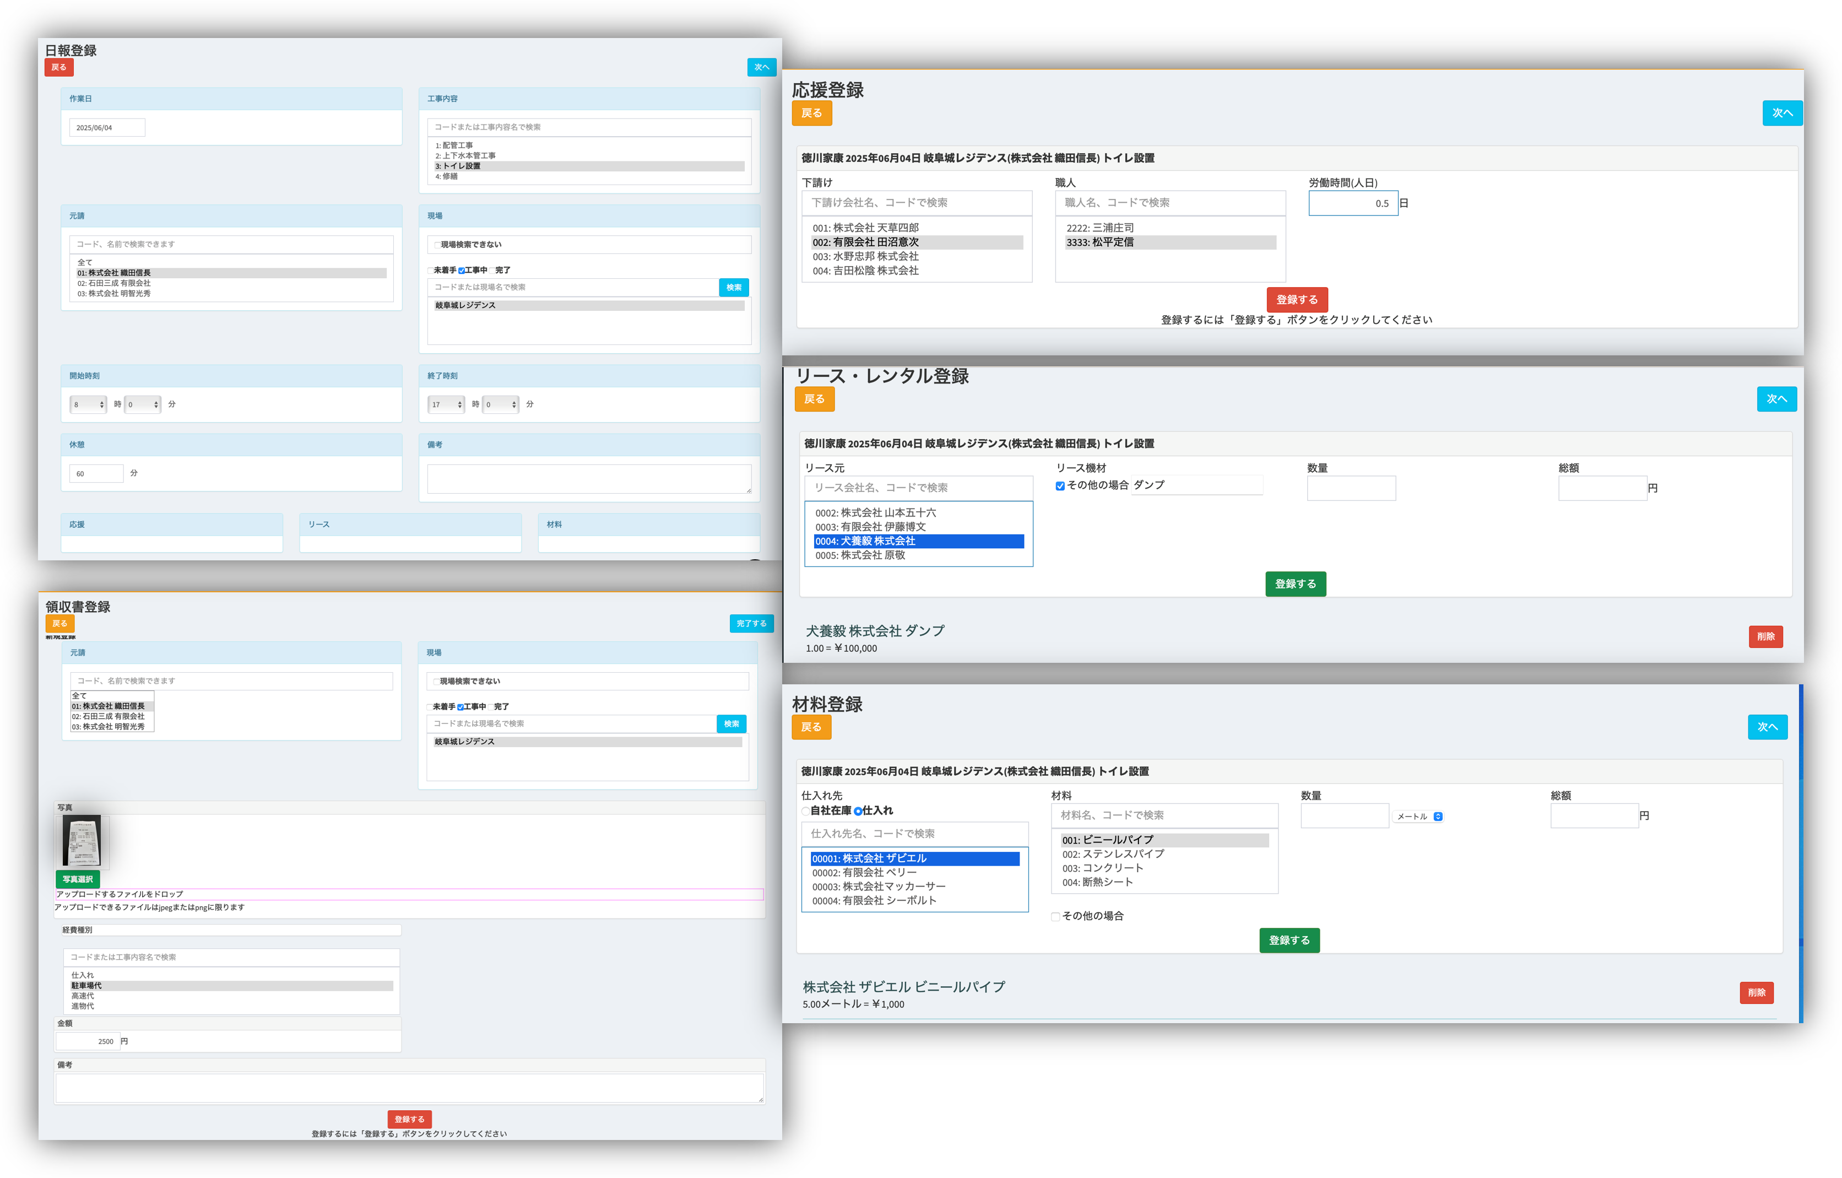The width and height of the screenshot is (1842, 1178).
Task: Check 現場検索できない in 日報登録 window
Action: click(437, 245)
